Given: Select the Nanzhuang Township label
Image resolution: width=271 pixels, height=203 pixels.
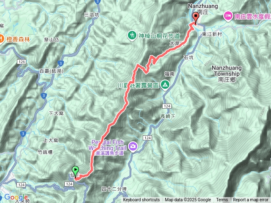Looking at the screenshot, I should (x=227, y=74).
